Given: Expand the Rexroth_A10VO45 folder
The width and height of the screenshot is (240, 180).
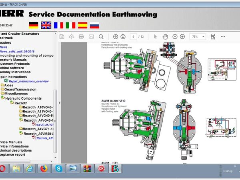Looking at the screenshot, I should 36,107.
